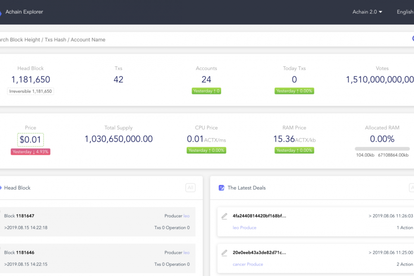Click the Txs count 42
Screen dimensions: 414x276
118,79
